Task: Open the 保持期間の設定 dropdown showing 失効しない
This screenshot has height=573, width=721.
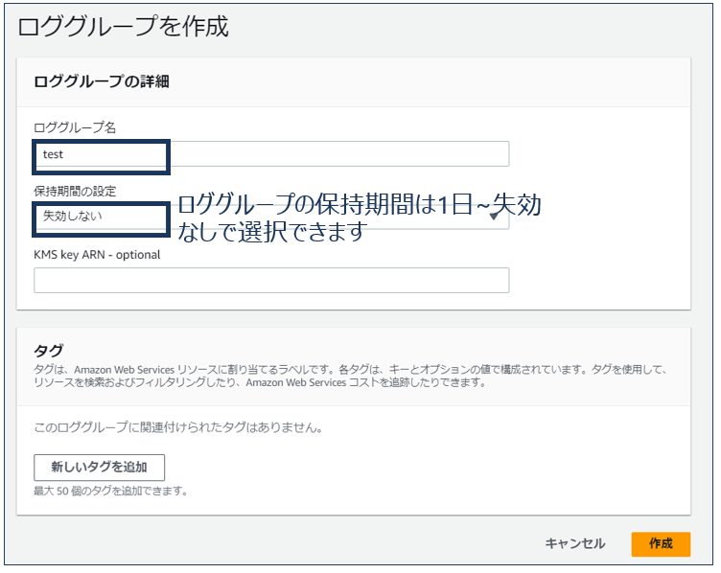Action: [271, 217]
